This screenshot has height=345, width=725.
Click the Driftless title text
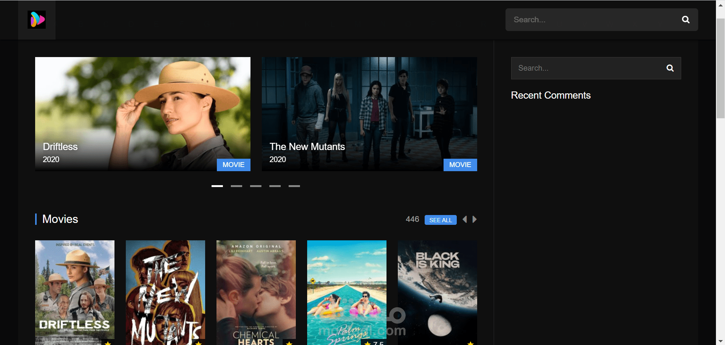60,147
